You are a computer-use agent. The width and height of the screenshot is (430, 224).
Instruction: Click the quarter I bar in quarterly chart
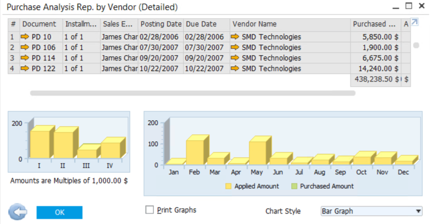pos(42,142)
